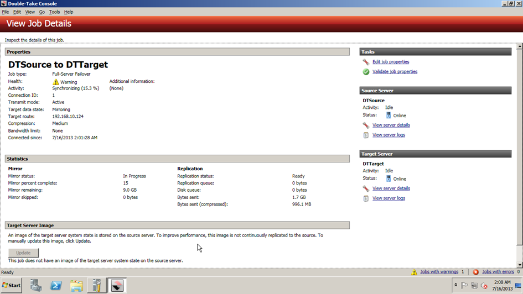
Task: Click the red error icon in status bar
Action: click(x=475, y=272)
